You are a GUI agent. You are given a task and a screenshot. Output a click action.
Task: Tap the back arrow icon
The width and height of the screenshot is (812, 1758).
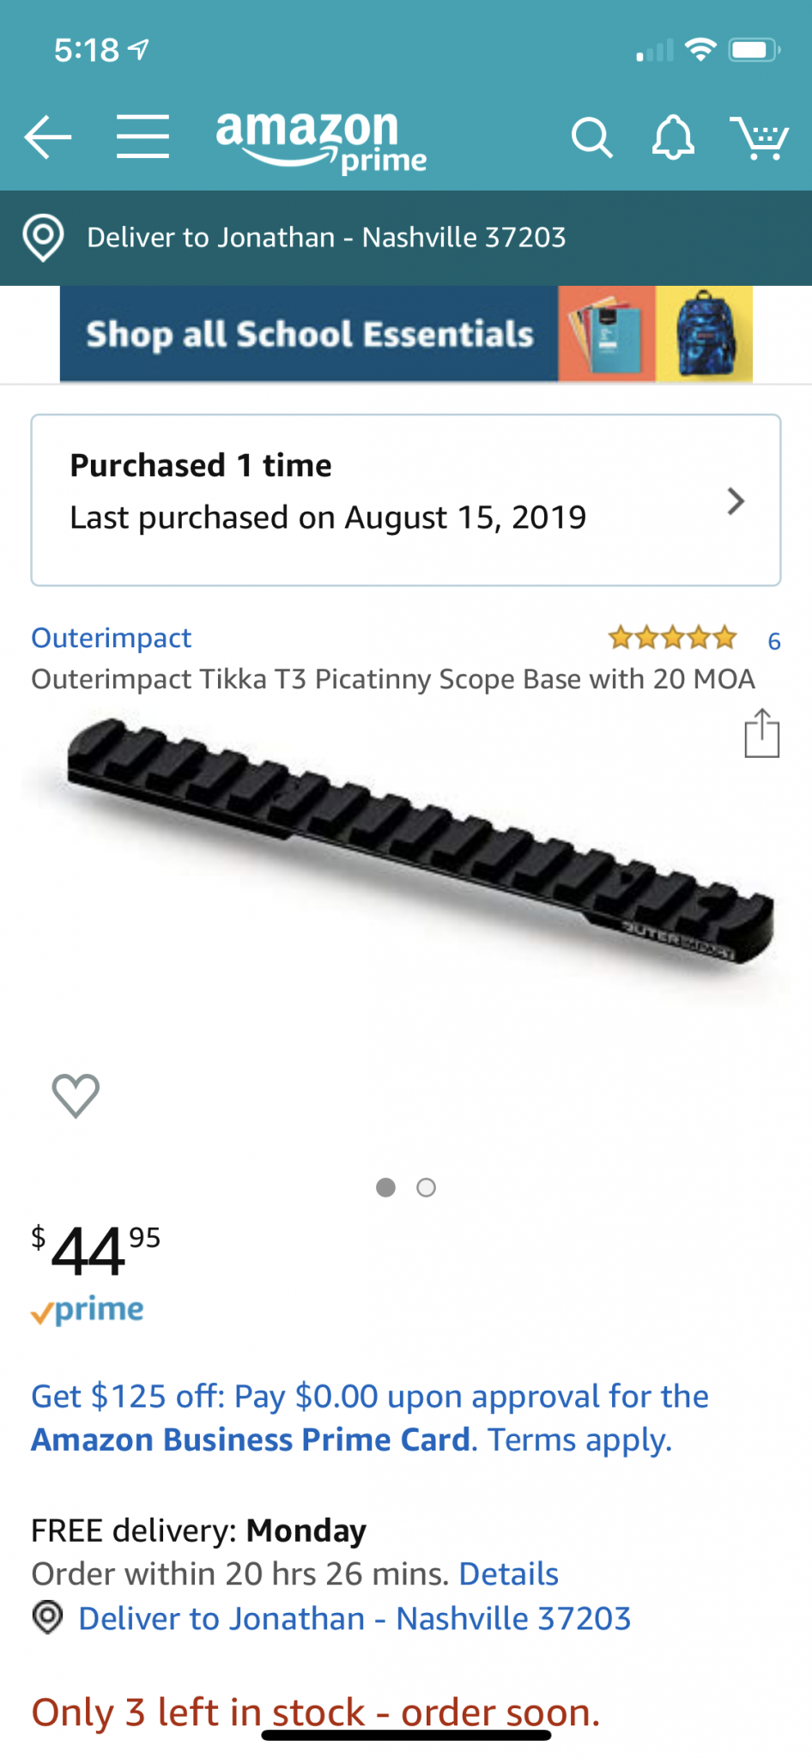point(48,137)
